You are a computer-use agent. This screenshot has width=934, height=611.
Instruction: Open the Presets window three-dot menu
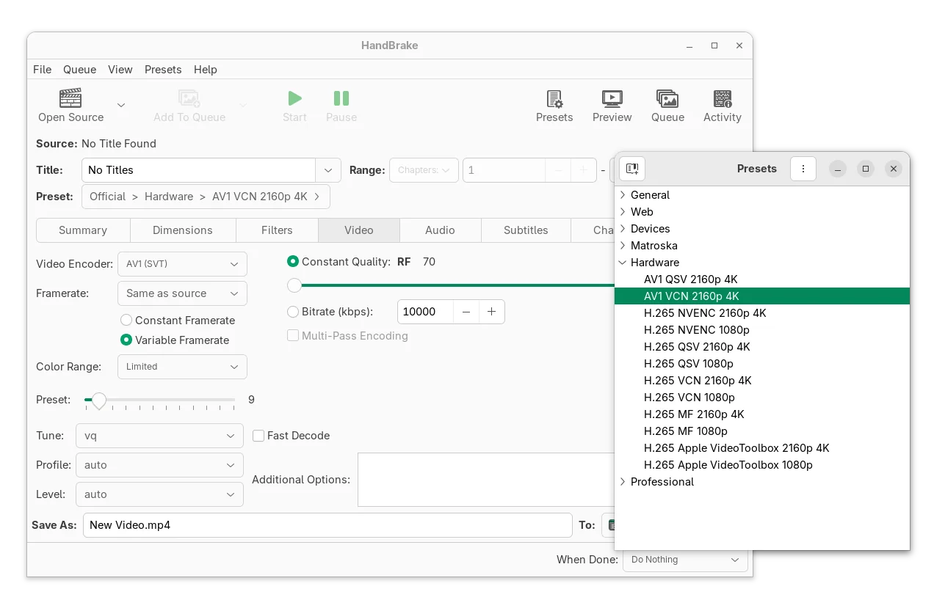[x=803, y=169]
